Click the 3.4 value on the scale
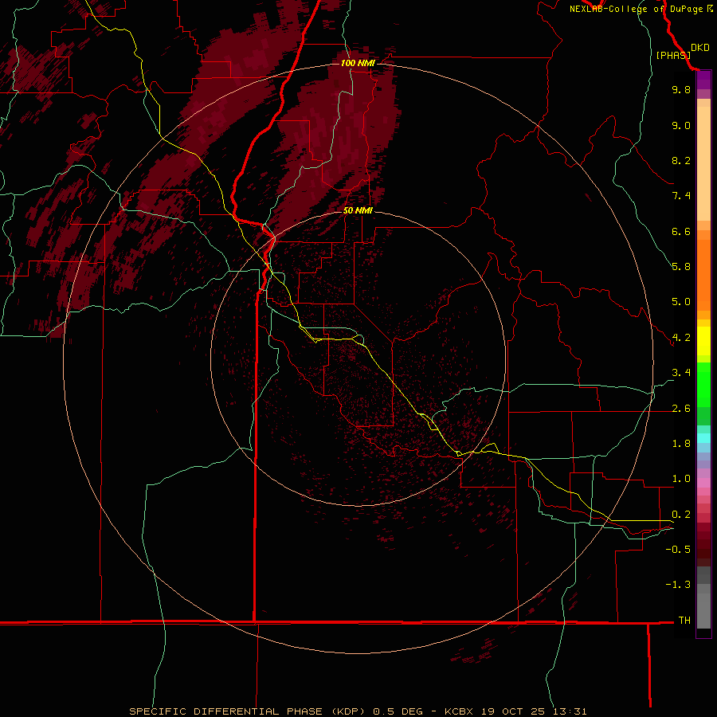The height and width of the screenshot is (717, 717). coord(681,373)
